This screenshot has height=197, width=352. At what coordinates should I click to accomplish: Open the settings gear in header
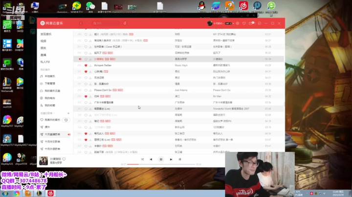pyautogui.click(x=238, y=23)
